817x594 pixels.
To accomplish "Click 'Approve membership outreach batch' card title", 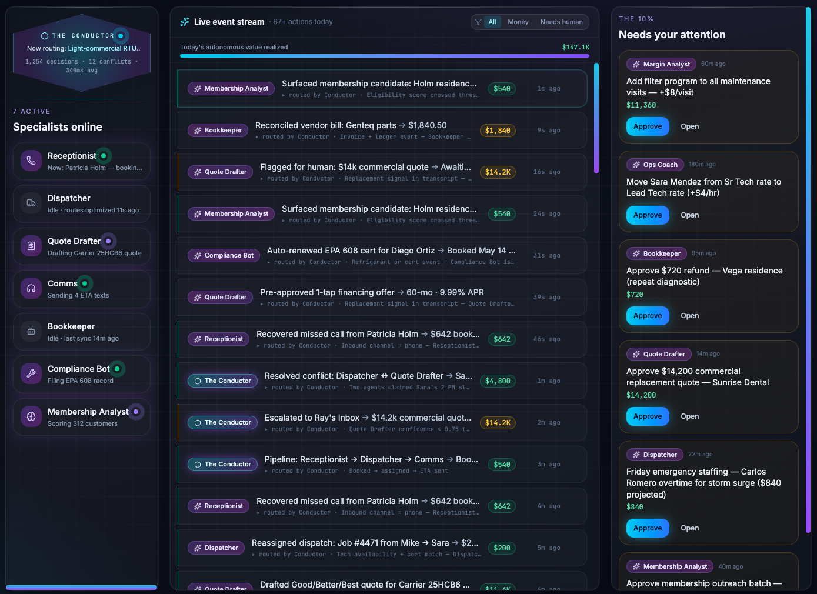I will [x=704, y=583].
